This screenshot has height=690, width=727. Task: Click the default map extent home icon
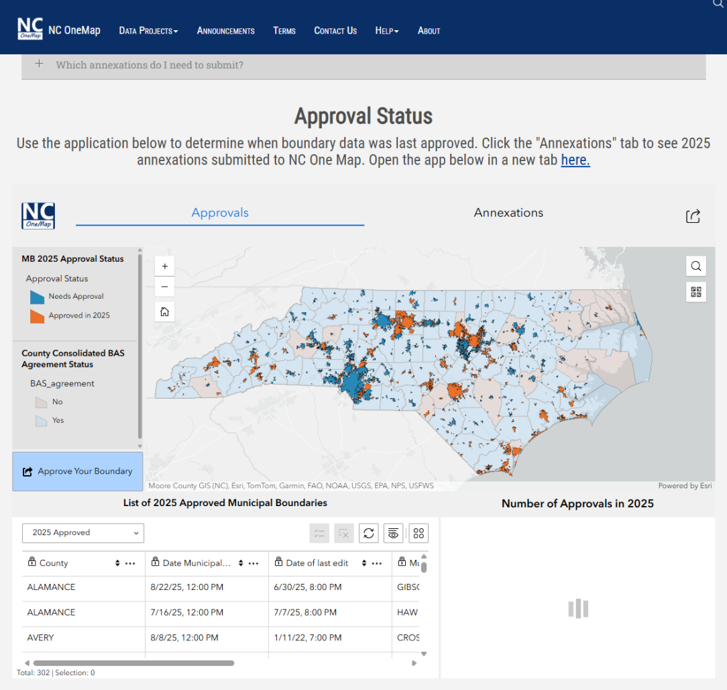coord(164,311)
